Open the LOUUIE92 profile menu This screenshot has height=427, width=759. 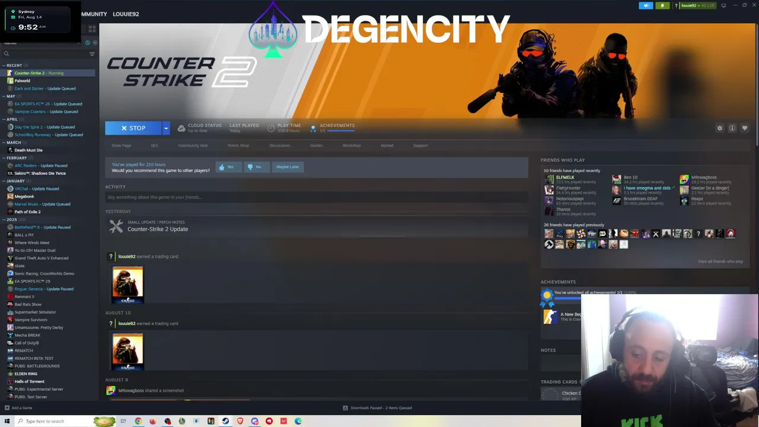coord(126,14)
